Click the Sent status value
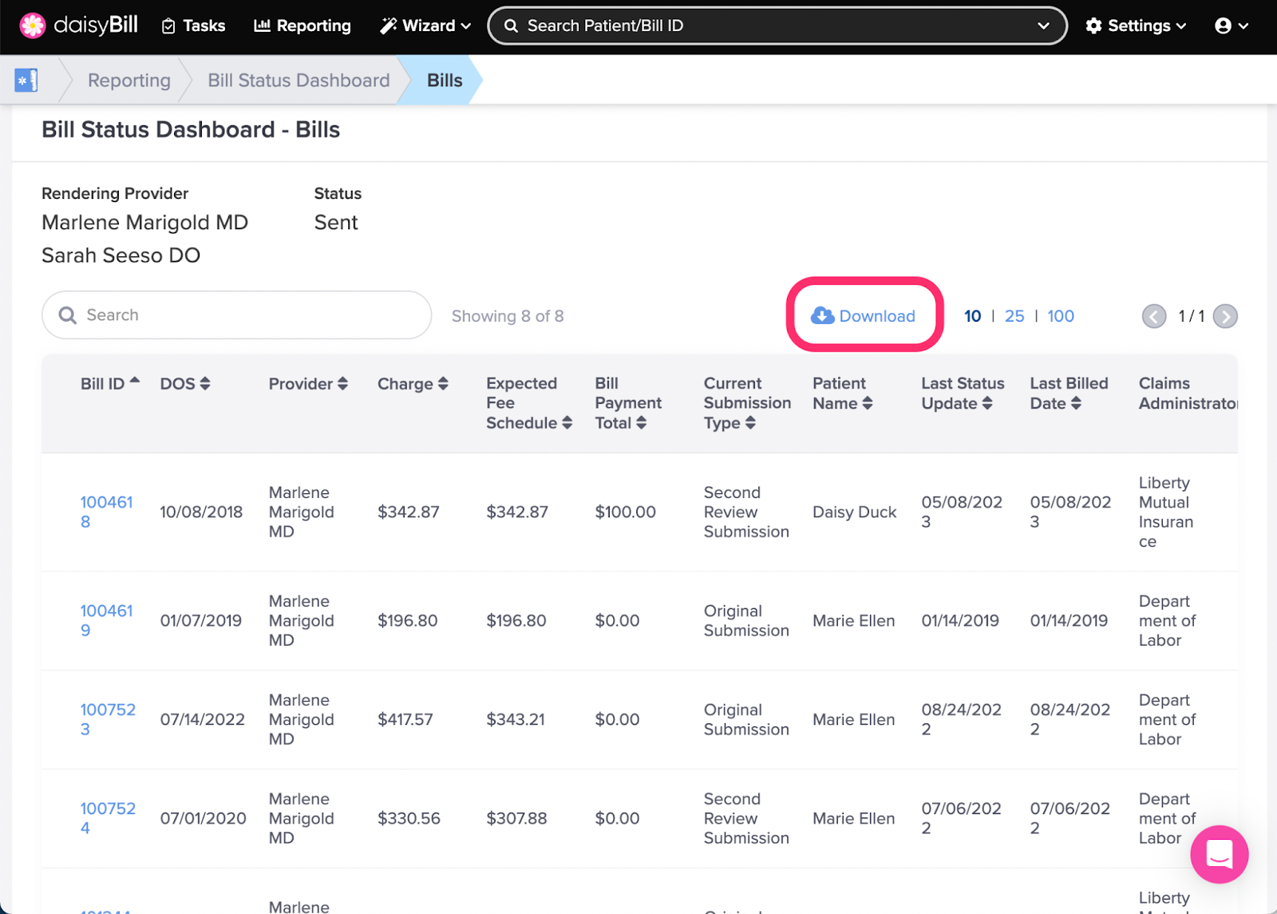Viewport: 1277px width, 914px height. click(x=336, y=222)
